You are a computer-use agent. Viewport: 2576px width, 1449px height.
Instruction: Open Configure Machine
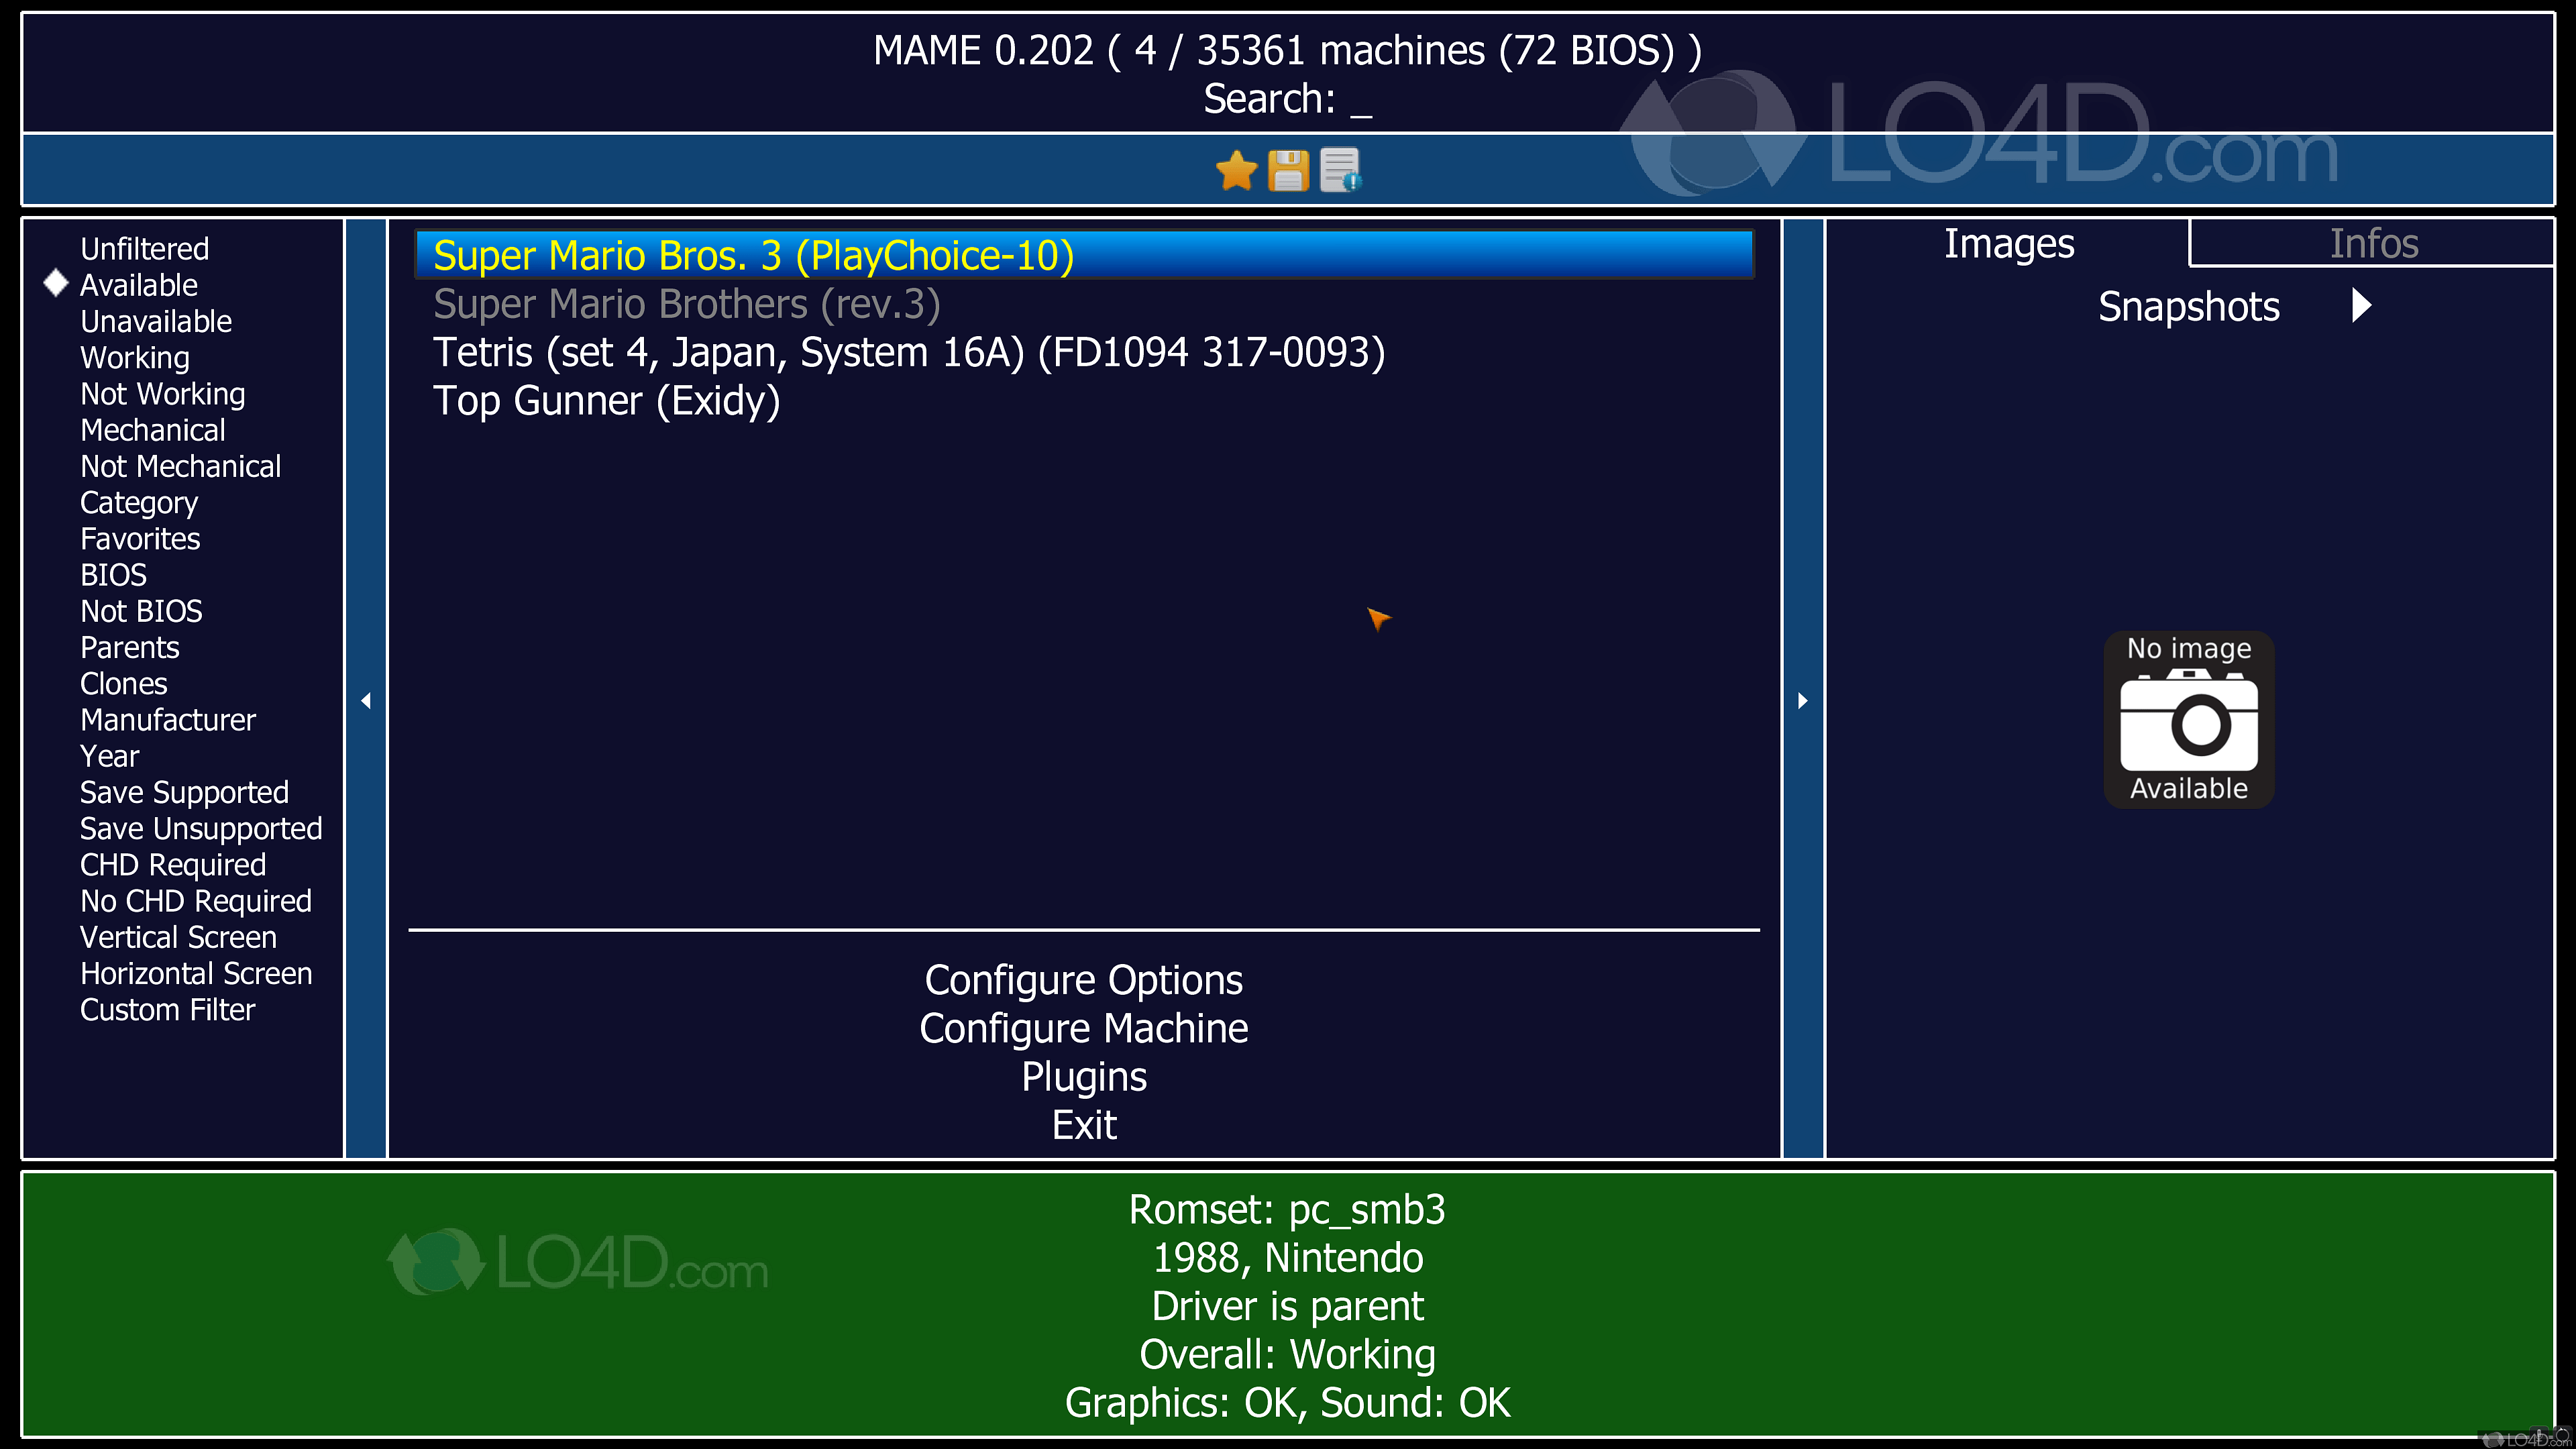[1083, 1028]
